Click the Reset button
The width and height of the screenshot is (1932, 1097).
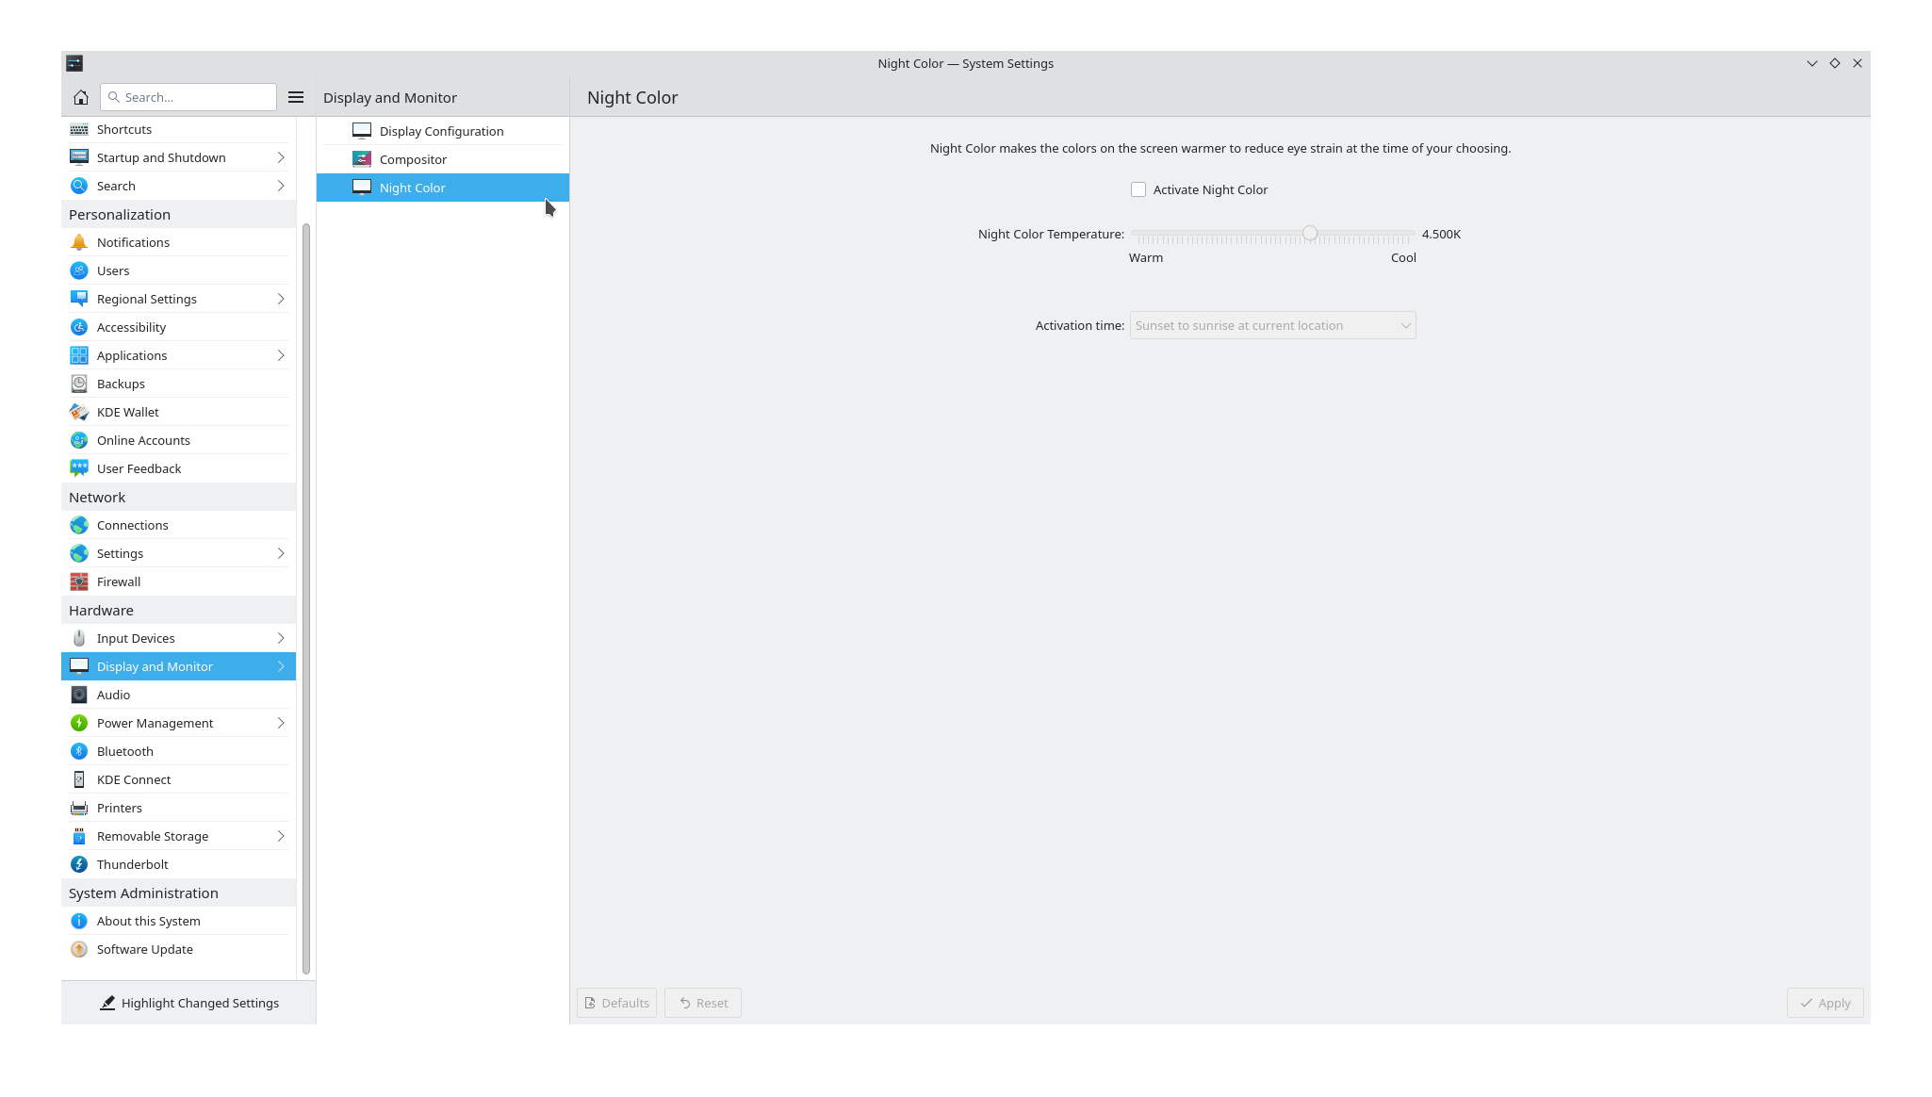tap(703, 1002)
